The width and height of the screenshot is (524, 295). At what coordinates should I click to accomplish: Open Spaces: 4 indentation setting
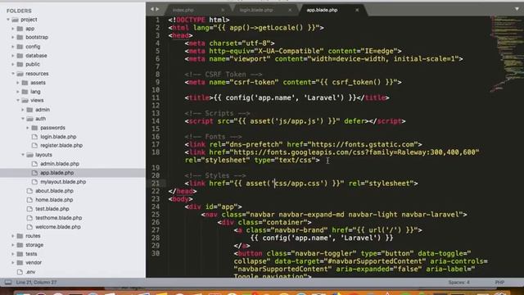pos(458,282)
